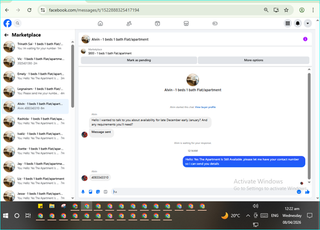Open Chrome profile icon
The image size is (320, 230).
301,10
